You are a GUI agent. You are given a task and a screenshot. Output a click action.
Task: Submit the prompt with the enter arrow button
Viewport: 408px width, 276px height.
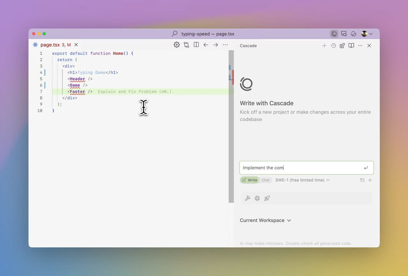pos(366,168)
